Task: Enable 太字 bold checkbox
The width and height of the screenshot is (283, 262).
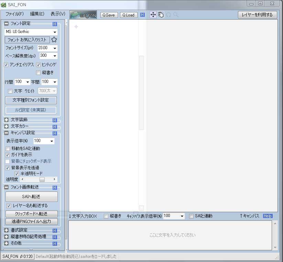Action: (x=10, y=91)
